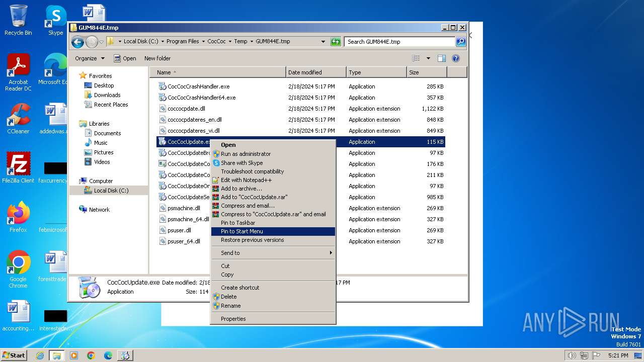
Task: Click the Forward navigation arrow
Action: click(x=92, y=42)
